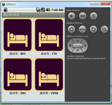Click the volume up button

[82, 16]
